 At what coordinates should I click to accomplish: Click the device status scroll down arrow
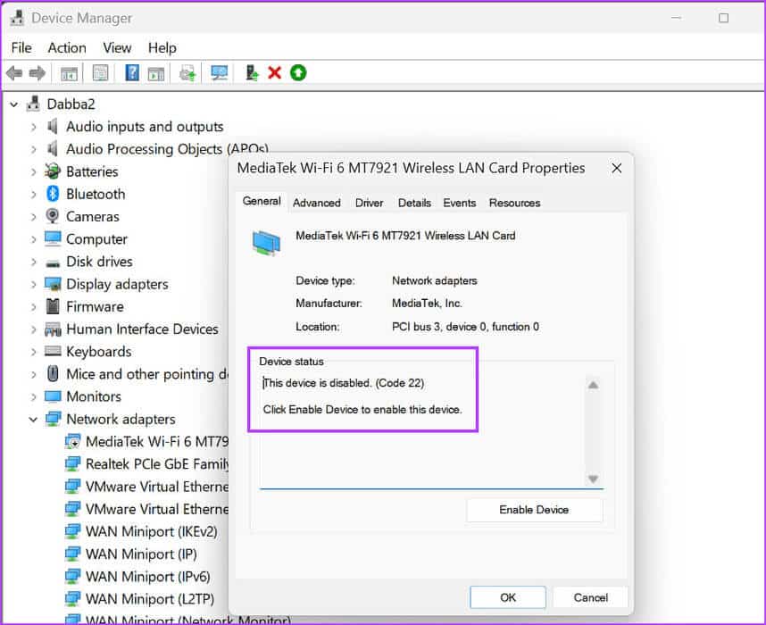[x=593, y=479]
